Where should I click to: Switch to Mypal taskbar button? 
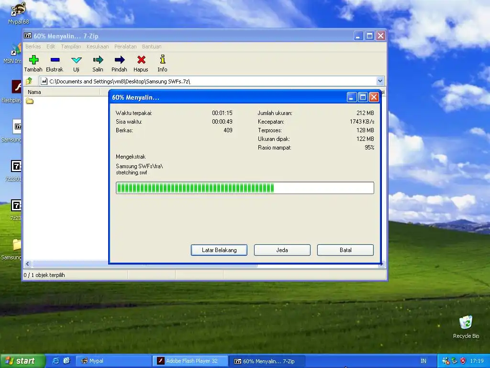click(113, 361)
